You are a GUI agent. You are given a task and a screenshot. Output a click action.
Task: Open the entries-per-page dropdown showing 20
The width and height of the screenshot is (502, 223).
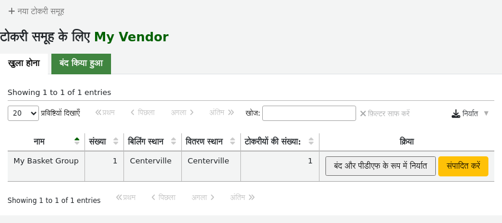click(24, 113)
